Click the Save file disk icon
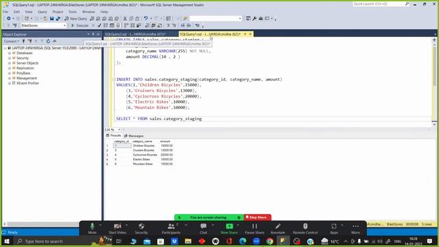The image size is (439, 247). 52,19
